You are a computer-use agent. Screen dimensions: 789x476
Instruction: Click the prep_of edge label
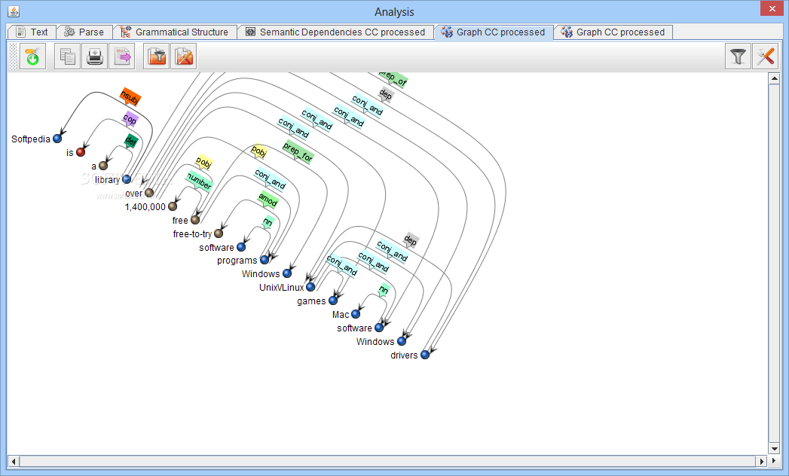point(393,78)
